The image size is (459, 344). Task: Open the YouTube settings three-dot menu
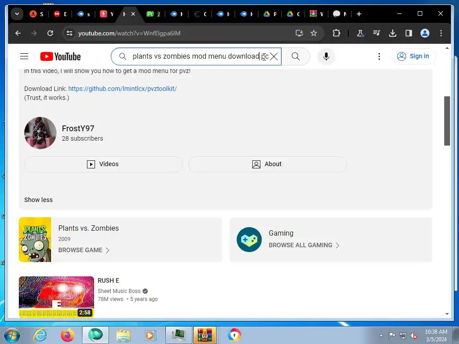point(379,56)
